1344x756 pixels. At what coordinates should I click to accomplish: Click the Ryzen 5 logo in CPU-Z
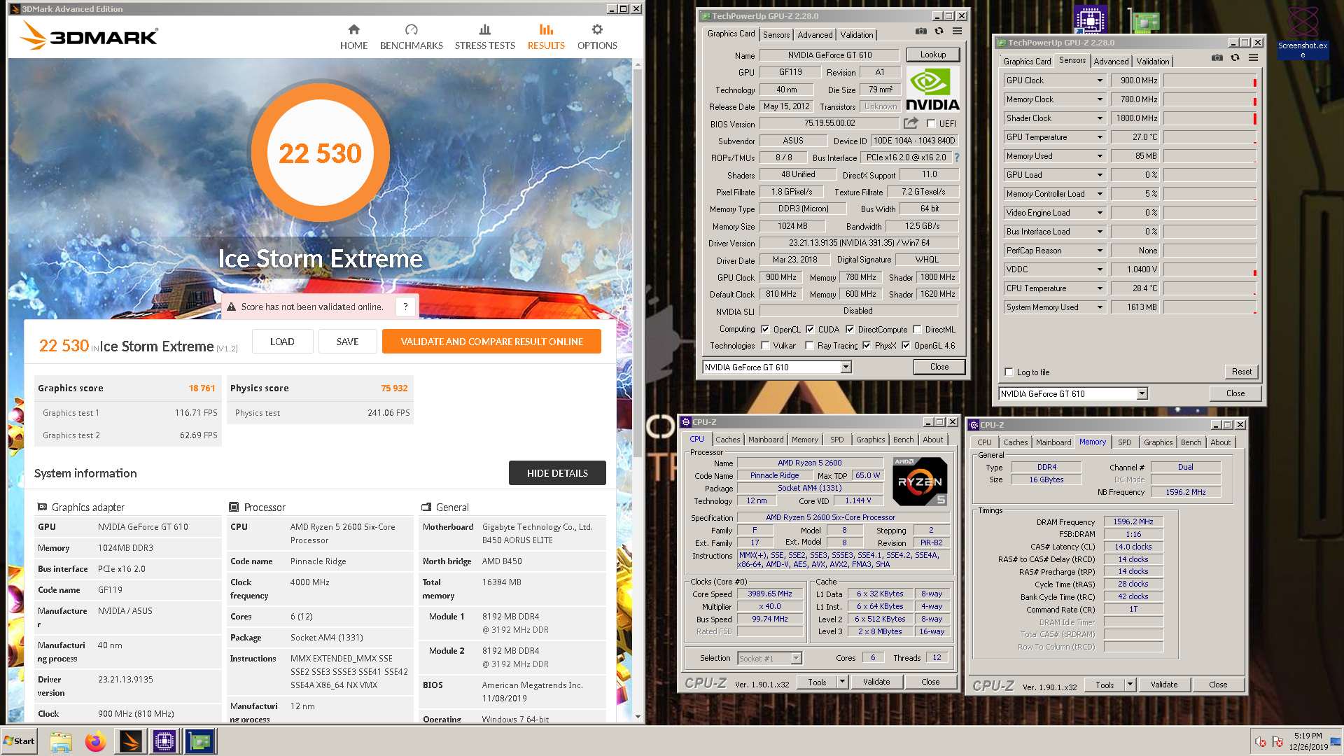coord(920,481)
